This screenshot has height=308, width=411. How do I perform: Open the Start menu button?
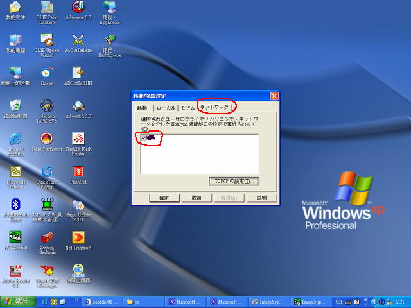click(18, 302)
